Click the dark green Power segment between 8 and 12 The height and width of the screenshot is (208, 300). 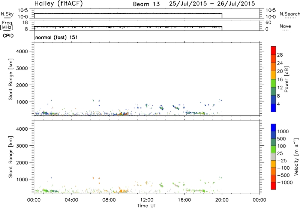pyautogui.click(x=273, y=91)
